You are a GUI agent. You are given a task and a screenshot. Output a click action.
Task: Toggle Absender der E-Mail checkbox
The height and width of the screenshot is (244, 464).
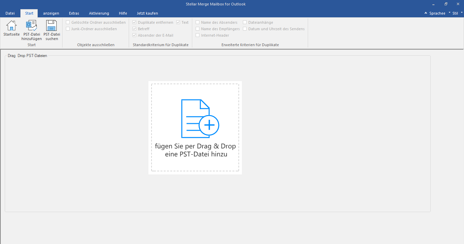(x=135, y=35)
